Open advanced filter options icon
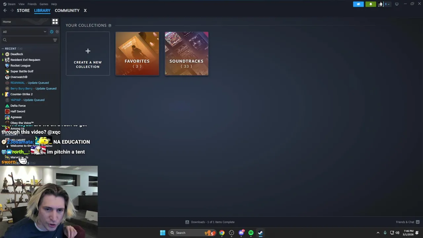This screenshot has width=423, height=238. [x=55, y=40]
